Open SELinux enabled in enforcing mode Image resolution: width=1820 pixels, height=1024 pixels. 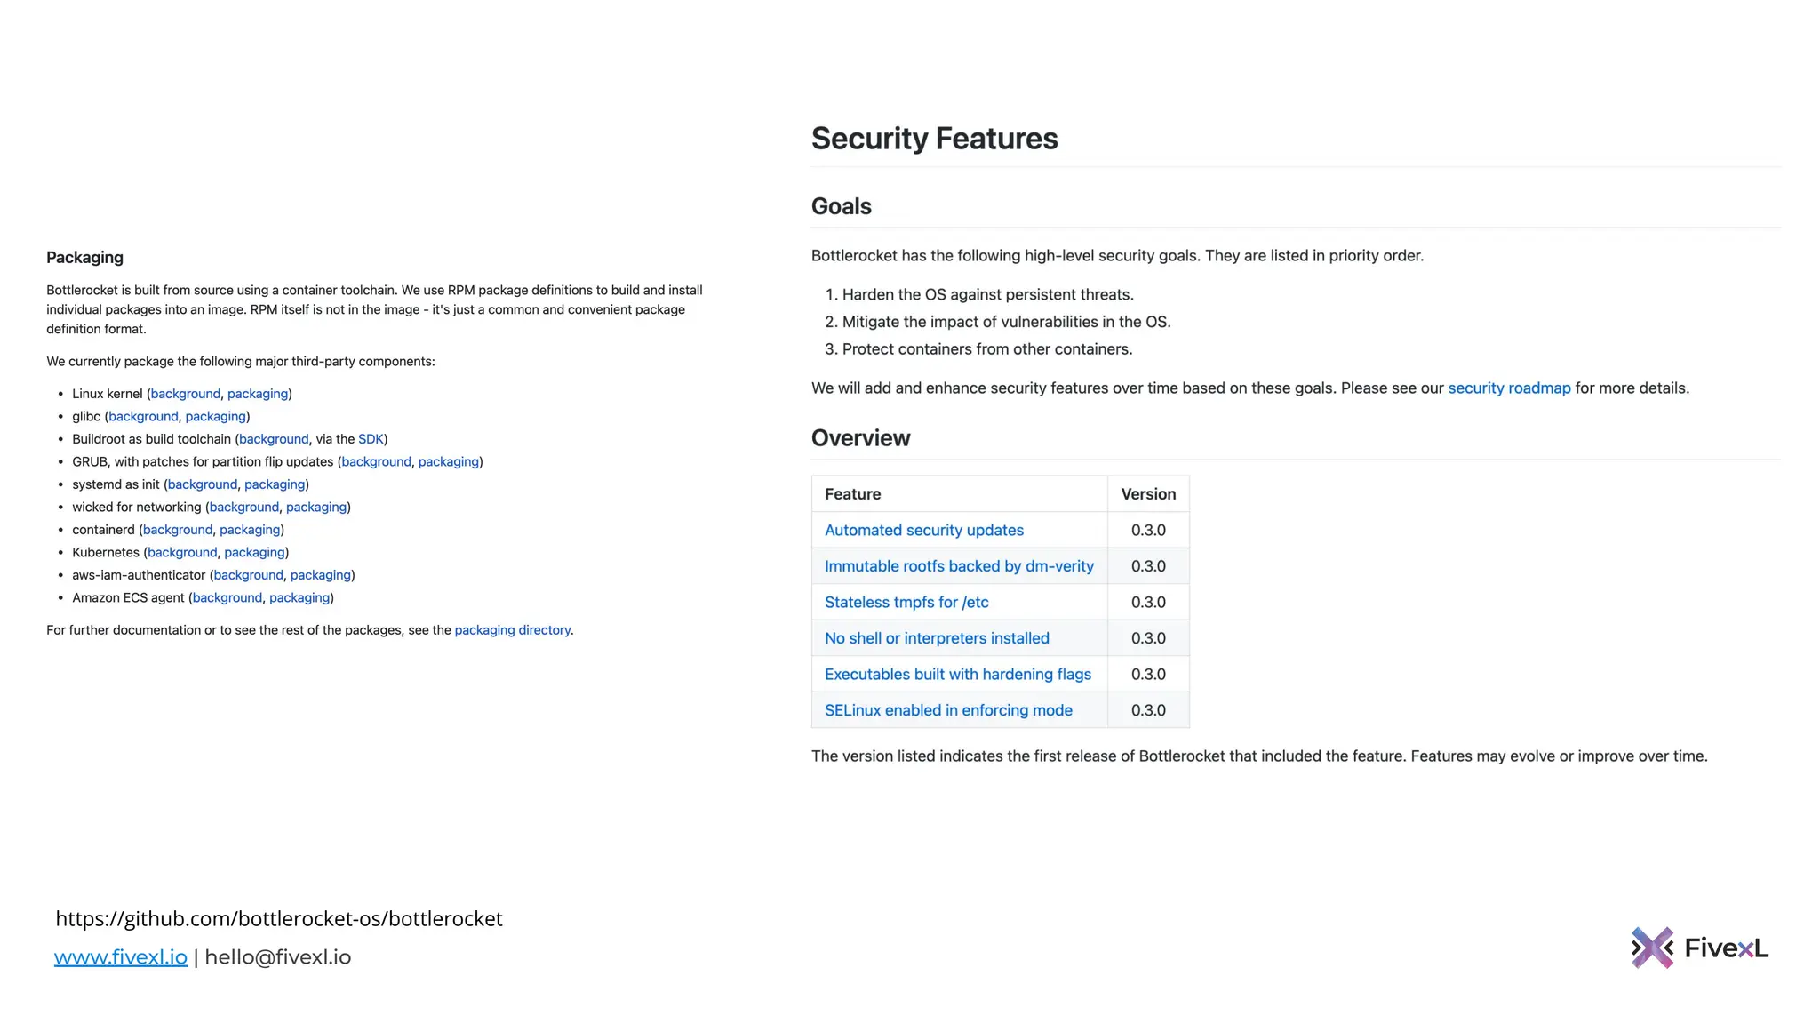tap(948, 711)
